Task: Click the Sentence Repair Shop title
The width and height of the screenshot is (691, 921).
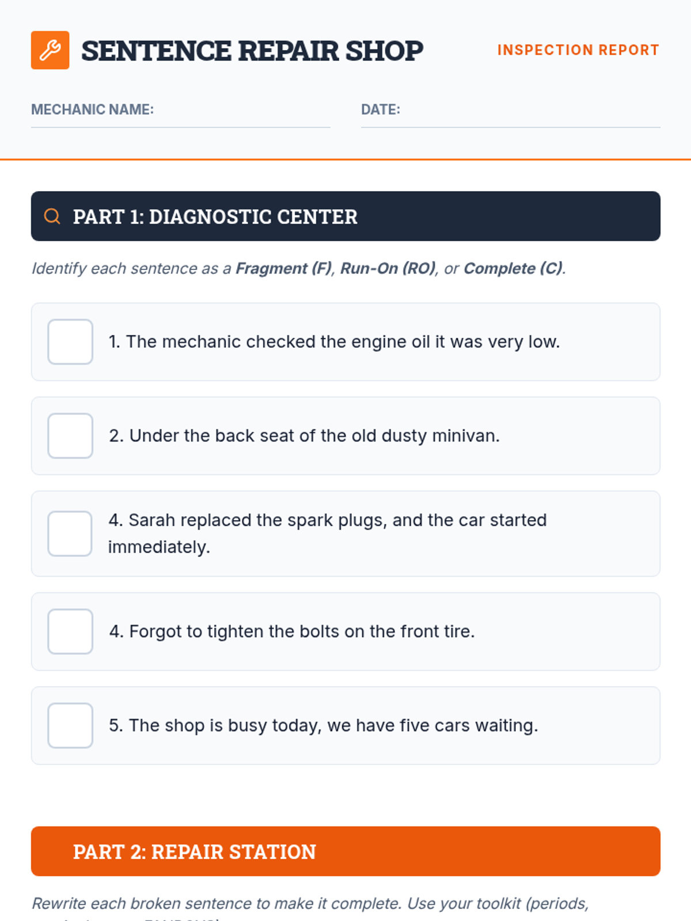Action: 252,51
